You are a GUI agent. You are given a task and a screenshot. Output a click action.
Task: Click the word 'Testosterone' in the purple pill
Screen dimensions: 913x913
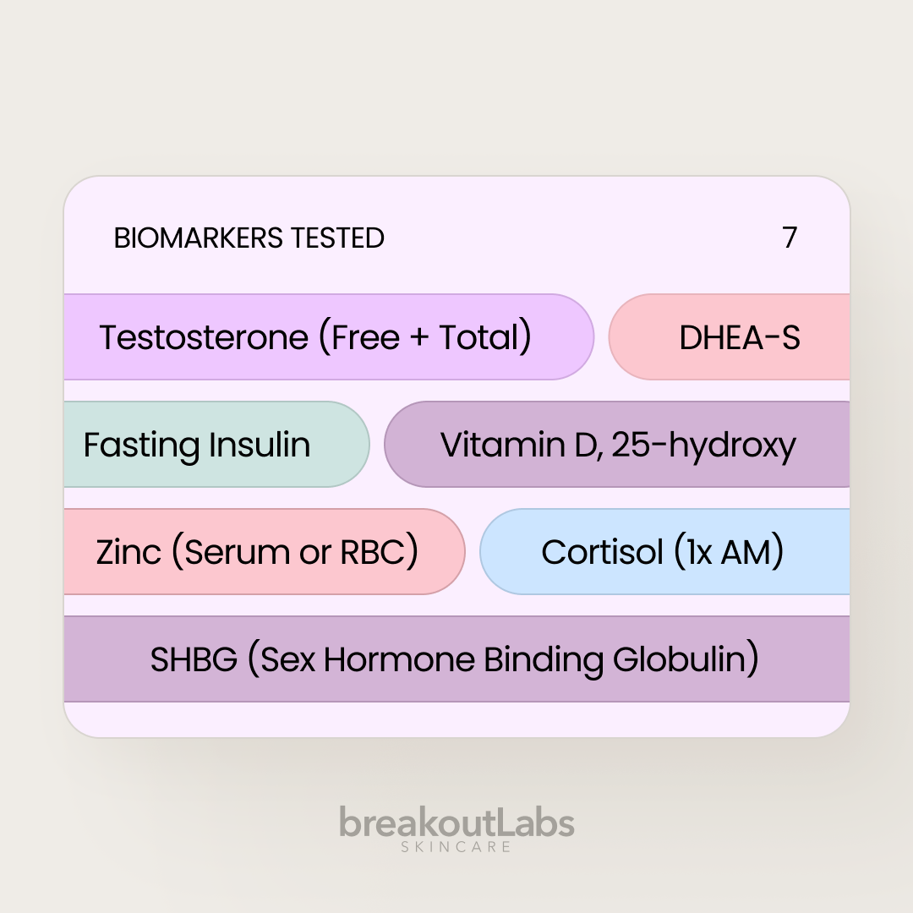click(204, 337)
